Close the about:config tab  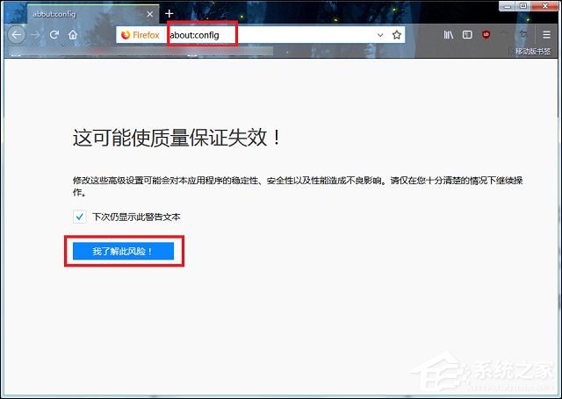(x=149, y=14)
